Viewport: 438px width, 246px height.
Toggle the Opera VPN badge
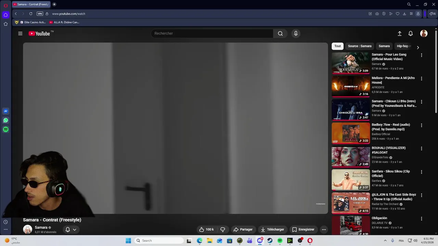tap(40, 14)
